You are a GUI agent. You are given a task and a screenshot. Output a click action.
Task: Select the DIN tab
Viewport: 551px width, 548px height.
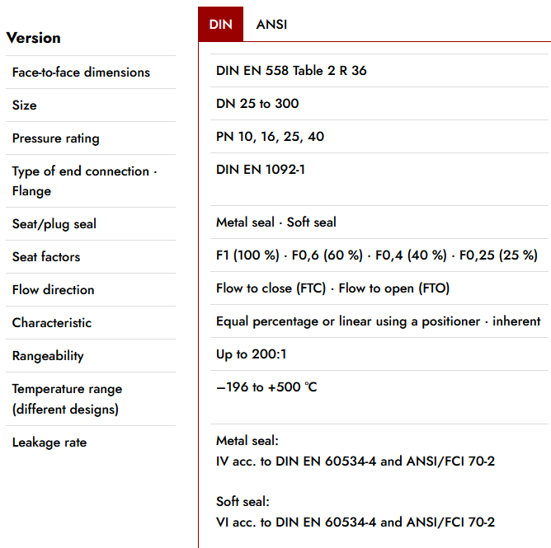[x=220, y=25]
